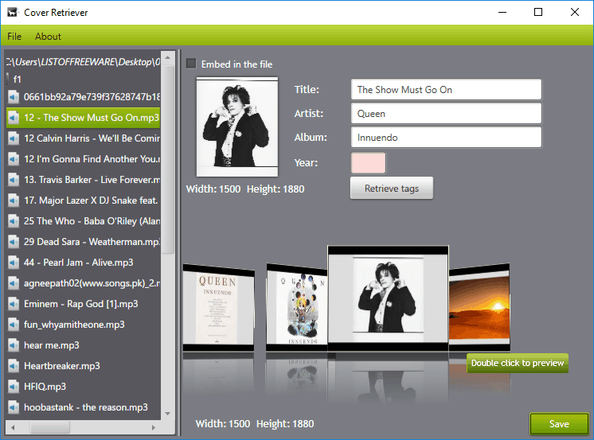
Task: Select file Heartbreaker.mp3
Action: 83,366
